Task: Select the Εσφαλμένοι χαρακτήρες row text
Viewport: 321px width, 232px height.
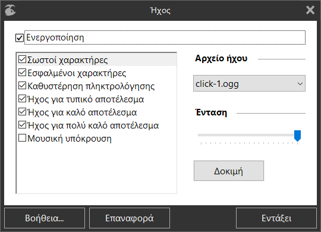Action: pos(77,73)
